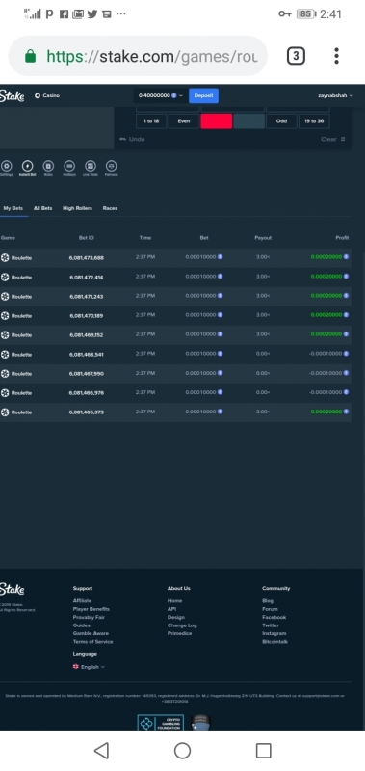365x771 pixels.
Task: Open the API link under About Us
Action: pos(171,609)
